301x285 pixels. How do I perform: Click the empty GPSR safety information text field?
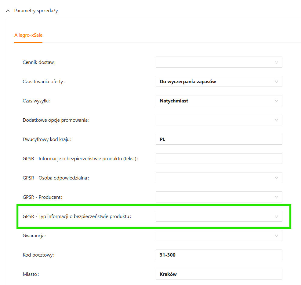(219, 159)
